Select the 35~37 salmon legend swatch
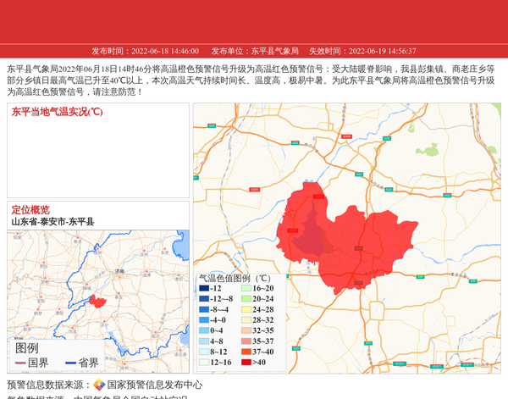The width and height of the screenshot is (508, 399). pos(246,341)
